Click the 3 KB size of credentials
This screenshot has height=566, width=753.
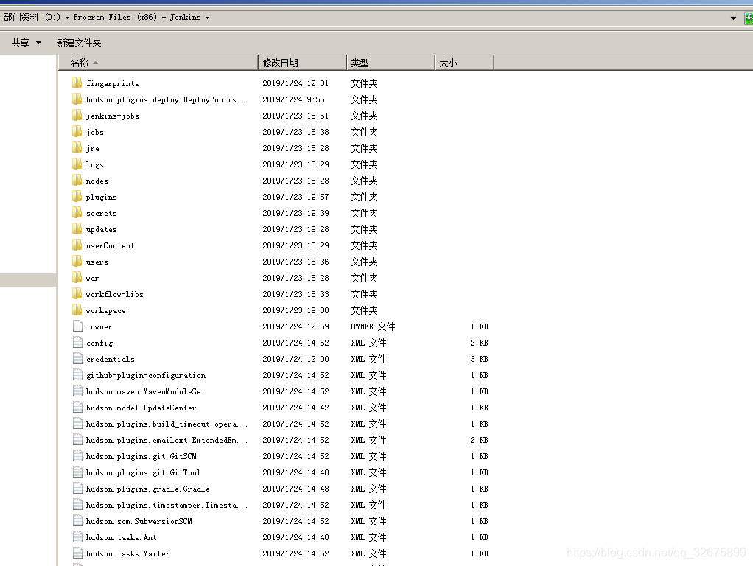point(479,359)
